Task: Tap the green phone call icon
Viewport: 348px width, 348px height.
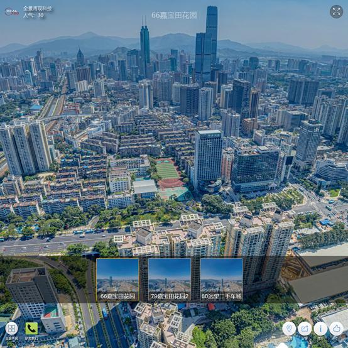Action: 31,329
